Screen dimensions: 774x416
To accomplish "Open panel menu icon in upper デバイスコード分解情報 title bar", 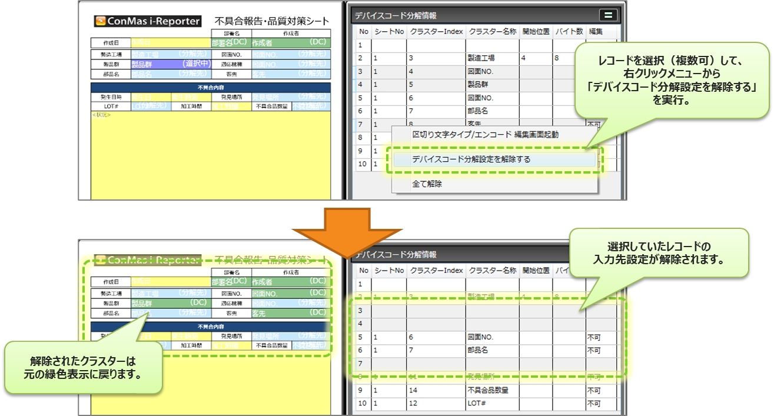I will pos(607,15).
